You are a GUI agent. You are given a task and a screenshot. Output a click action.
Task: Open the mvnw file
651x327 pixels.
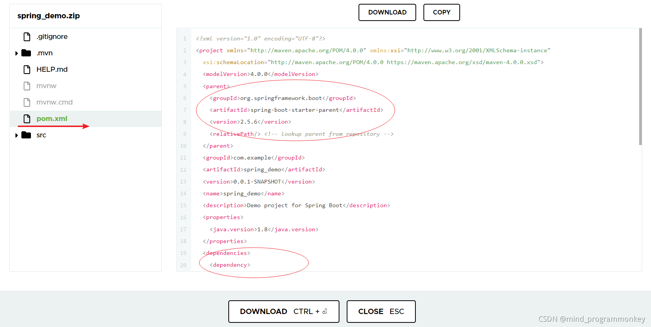[46, 86]
